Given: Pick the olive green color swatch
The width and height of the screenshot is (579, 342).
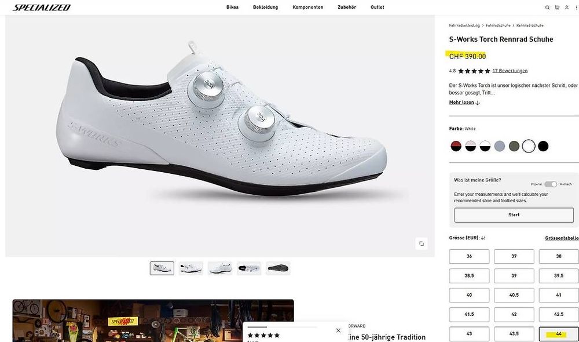Looking at the screenshot, I should coord(514,146).
